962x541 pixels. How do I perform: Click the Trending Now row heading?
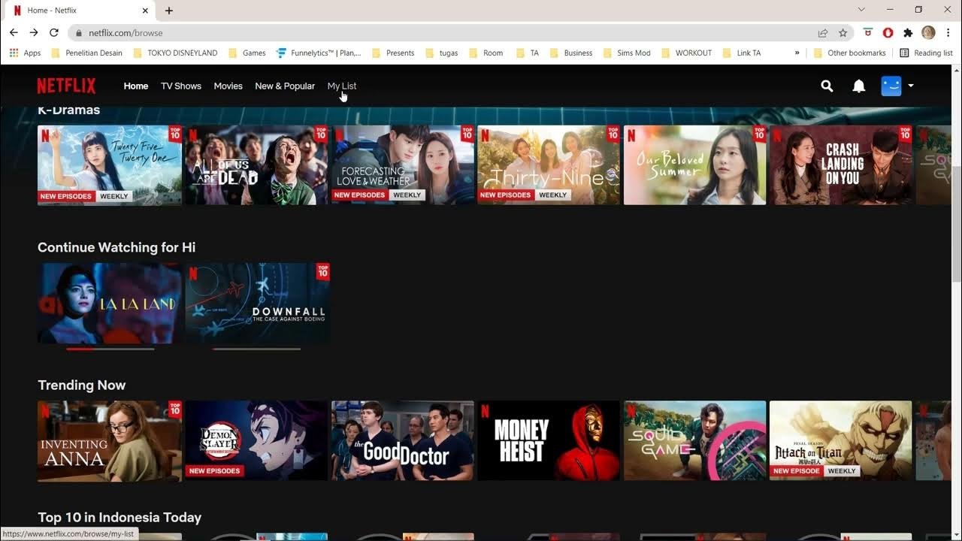point(82,385)
